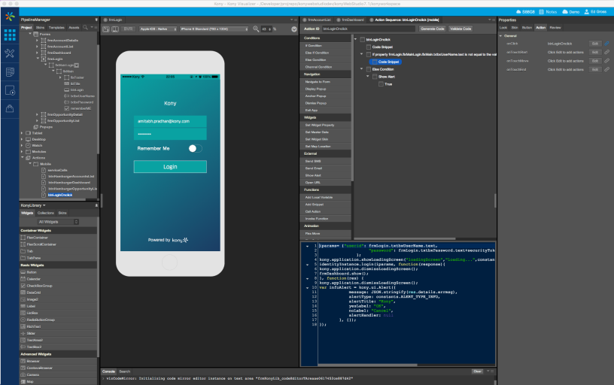Click the canvas zoom magnifier icon

point(256,29)
